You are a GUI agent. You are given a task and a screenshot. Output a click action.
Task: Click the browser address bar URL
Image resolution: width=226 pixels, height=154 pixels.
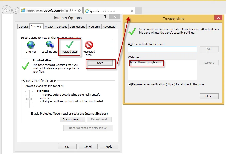(47, 11)
